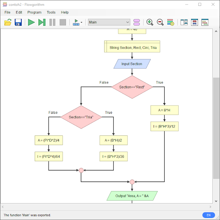Open a file using the folder icon
The height and width of the screenshot is (220, 220).
tap(8, 22)
